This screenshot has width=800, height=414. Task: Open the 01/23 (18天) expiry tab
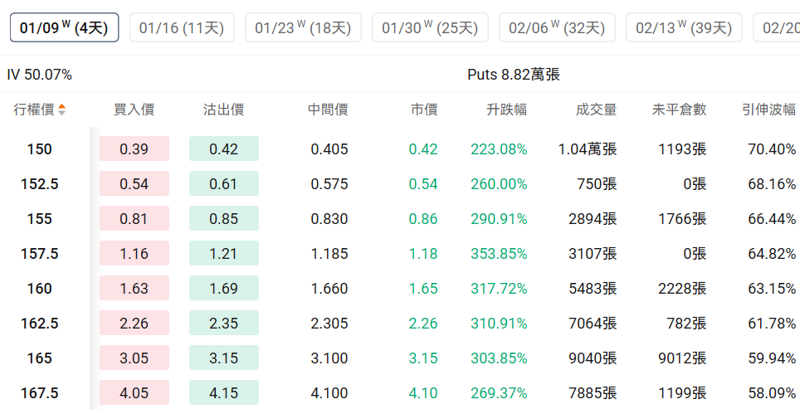click(303, 28)
